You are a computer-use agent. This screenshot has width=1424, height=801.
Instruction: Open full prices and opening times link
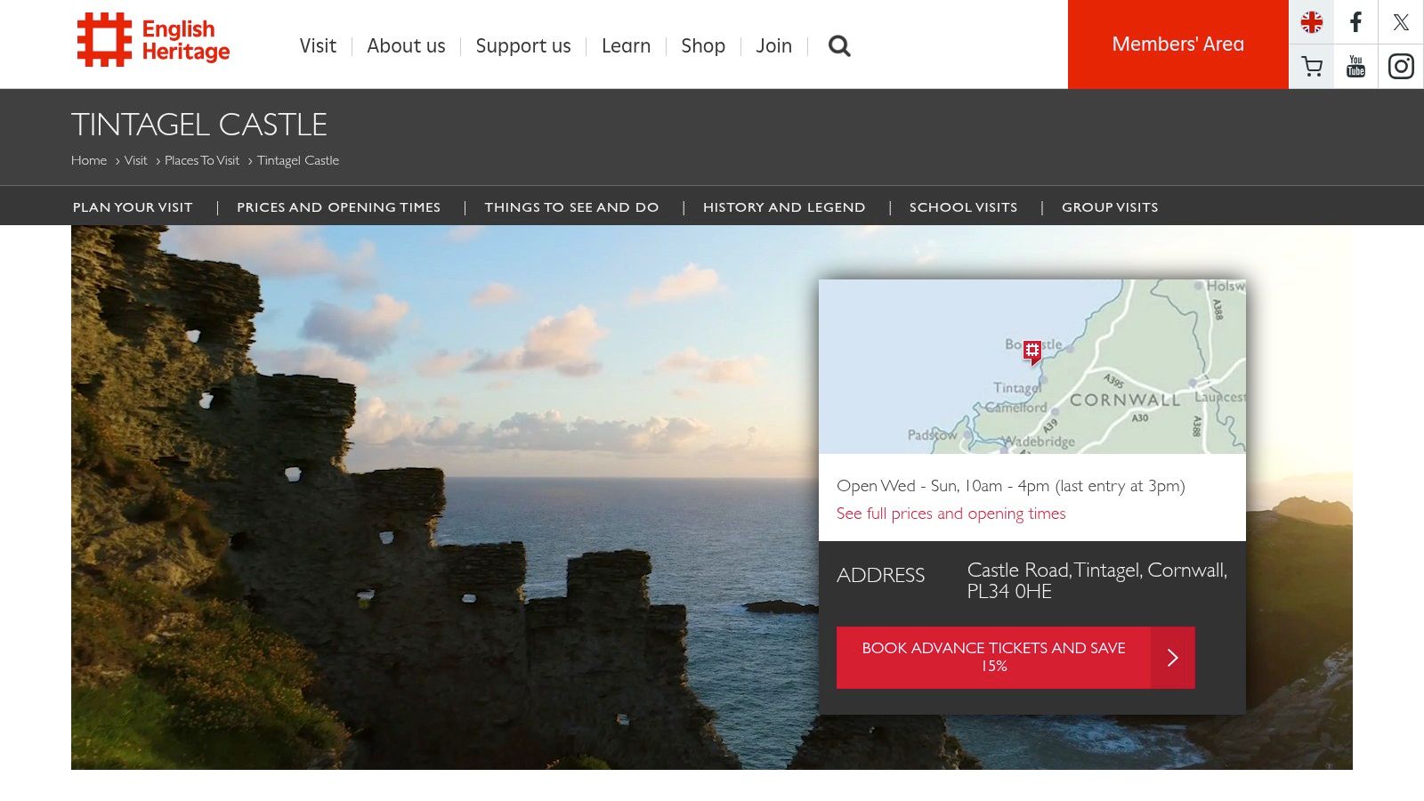[950, 514]
